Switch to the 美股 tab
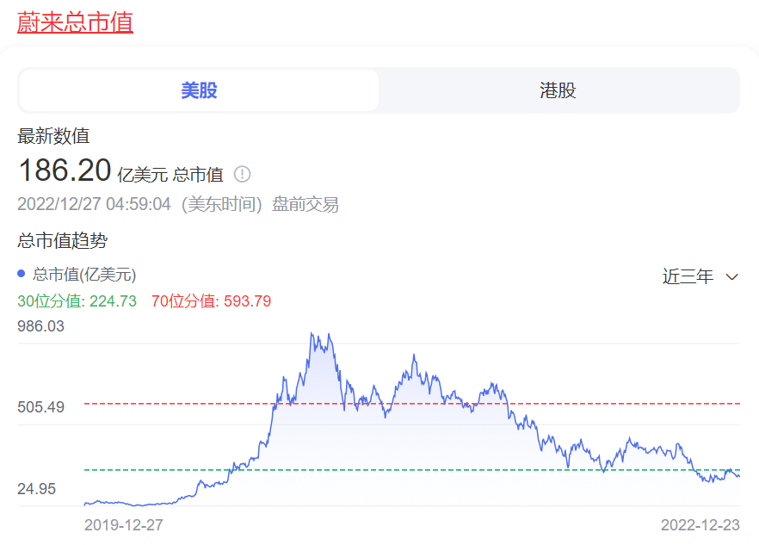Screen dimensions: 759x545 click(x=199, y=90)
